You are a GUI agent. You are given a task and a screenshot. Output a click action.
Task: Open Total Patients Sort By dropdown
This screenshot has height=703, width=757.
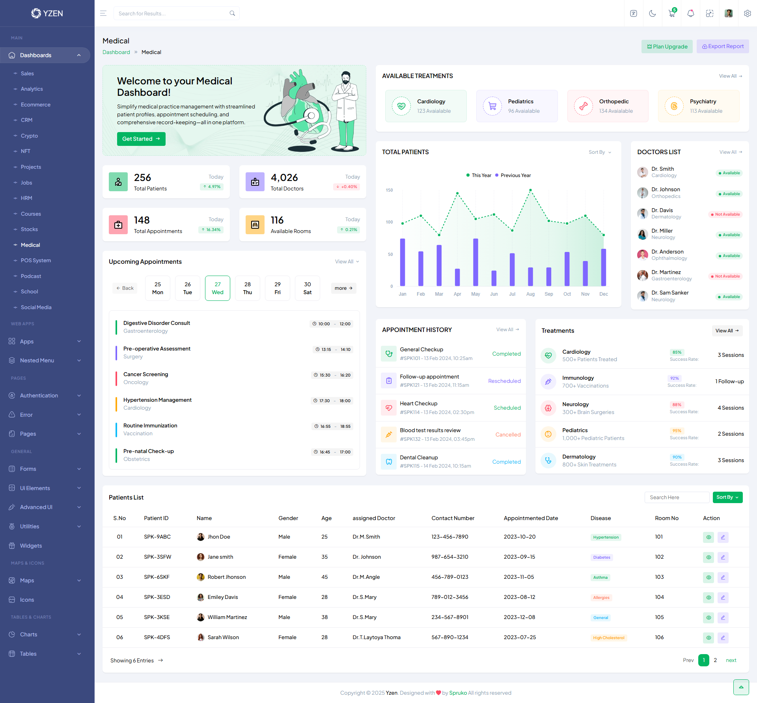(600, 152)
